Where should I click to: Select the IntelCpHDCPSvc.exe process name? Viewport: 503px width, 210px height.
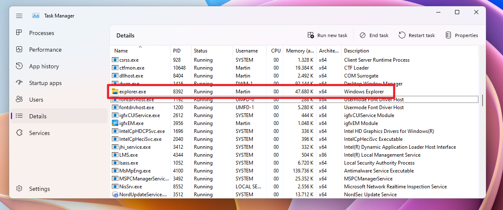click(142, 131)
